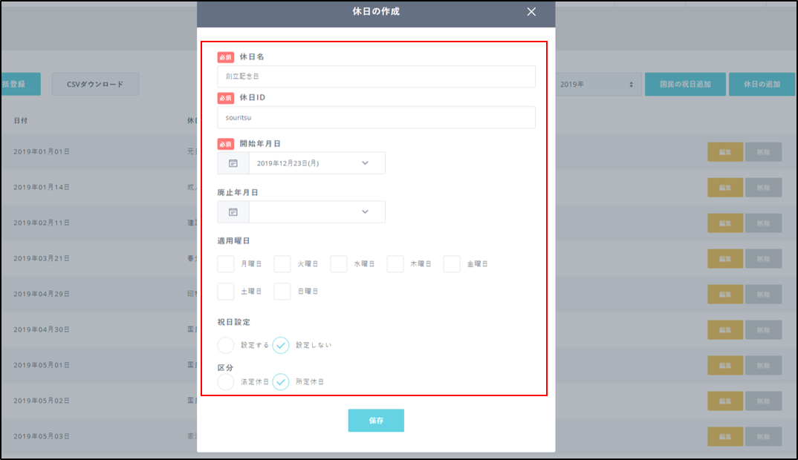798x460 pixels.
Task: Click calendar icon beside 開始年月日 field
Action: pos(233,163)
